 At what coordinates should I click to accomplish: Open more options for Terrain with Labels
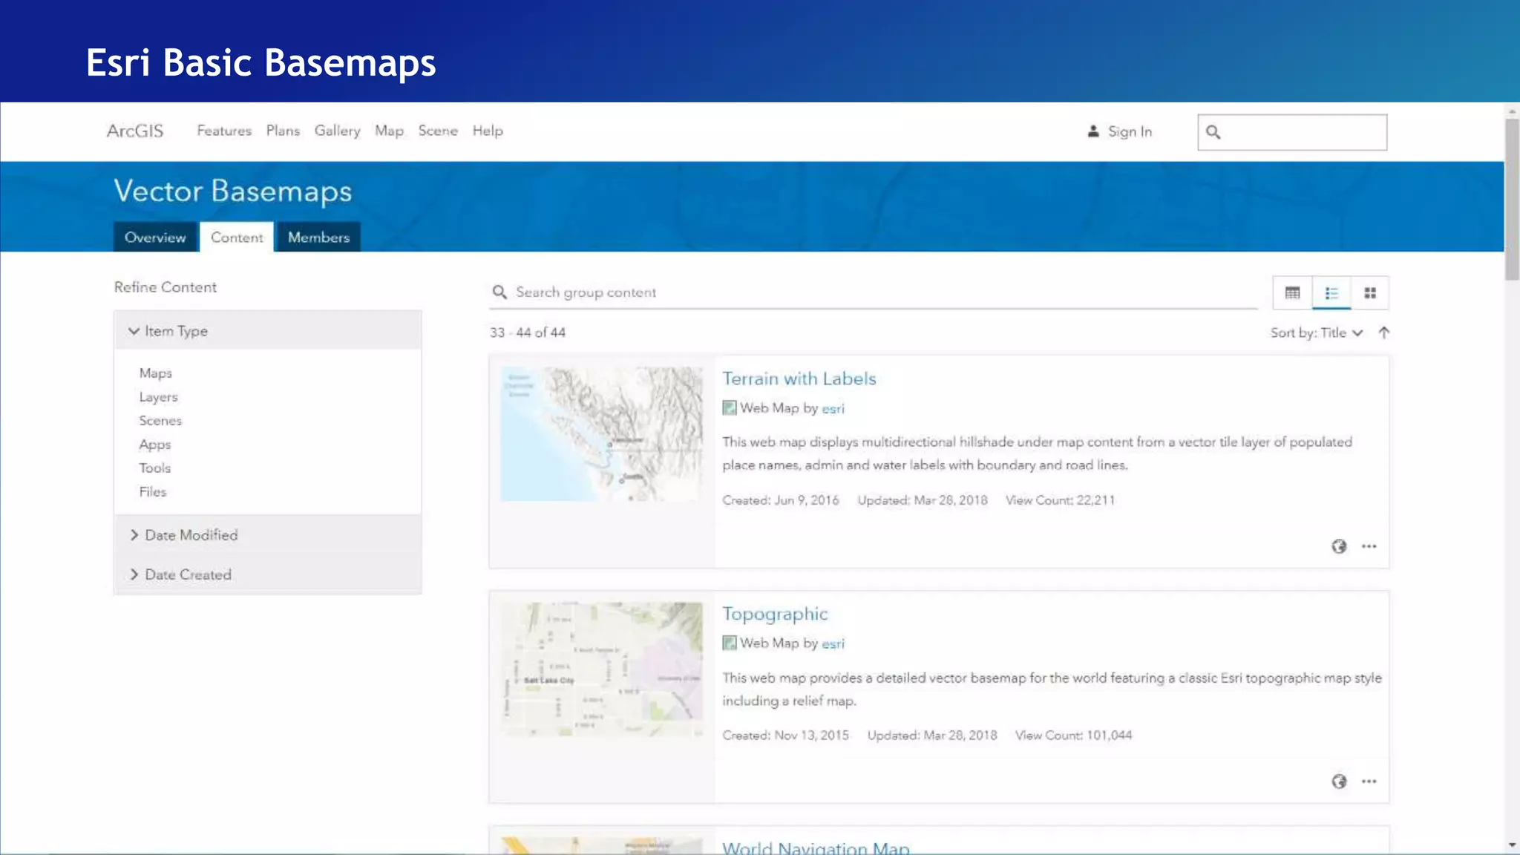(x=1369, y=546)
